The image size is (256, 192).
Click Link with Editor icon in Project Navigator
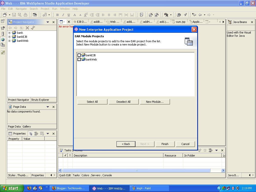(33, 28)
